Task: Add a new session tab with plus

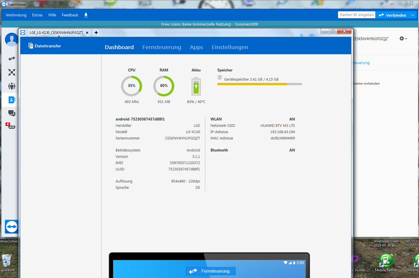Action: 96,33
